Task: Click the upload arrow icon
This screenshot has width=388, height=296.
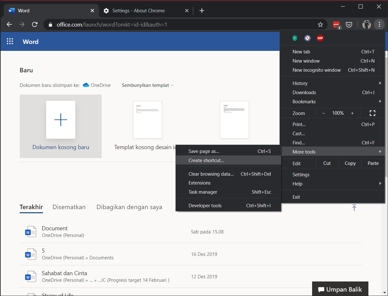Action: point(354,208)
